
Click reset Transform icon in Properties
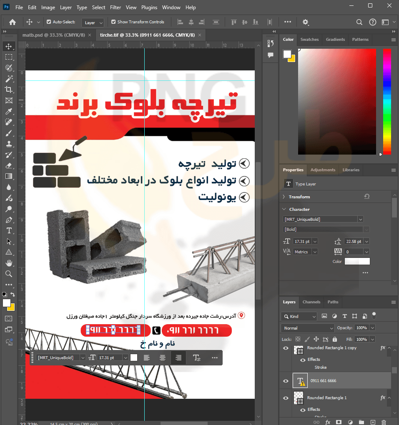click(367, 196)
